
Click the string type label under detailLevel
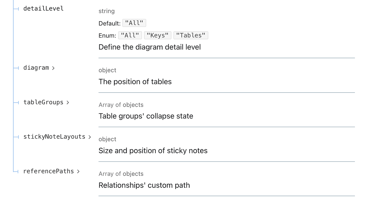click(107, 11)
